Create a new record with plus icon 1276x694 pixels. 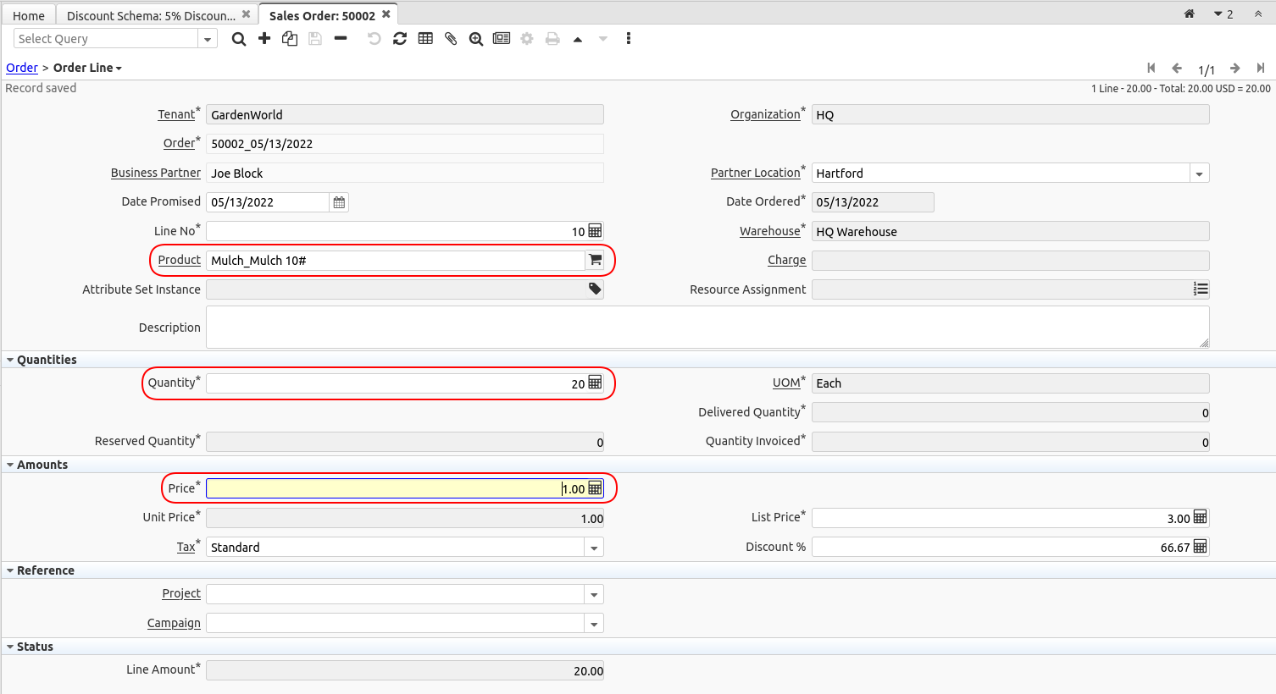[264, 39]
